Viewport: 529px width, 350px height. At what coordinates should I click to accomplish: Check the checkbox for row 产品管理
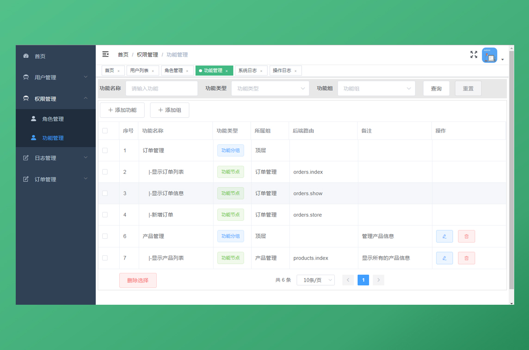pos(105,236)
